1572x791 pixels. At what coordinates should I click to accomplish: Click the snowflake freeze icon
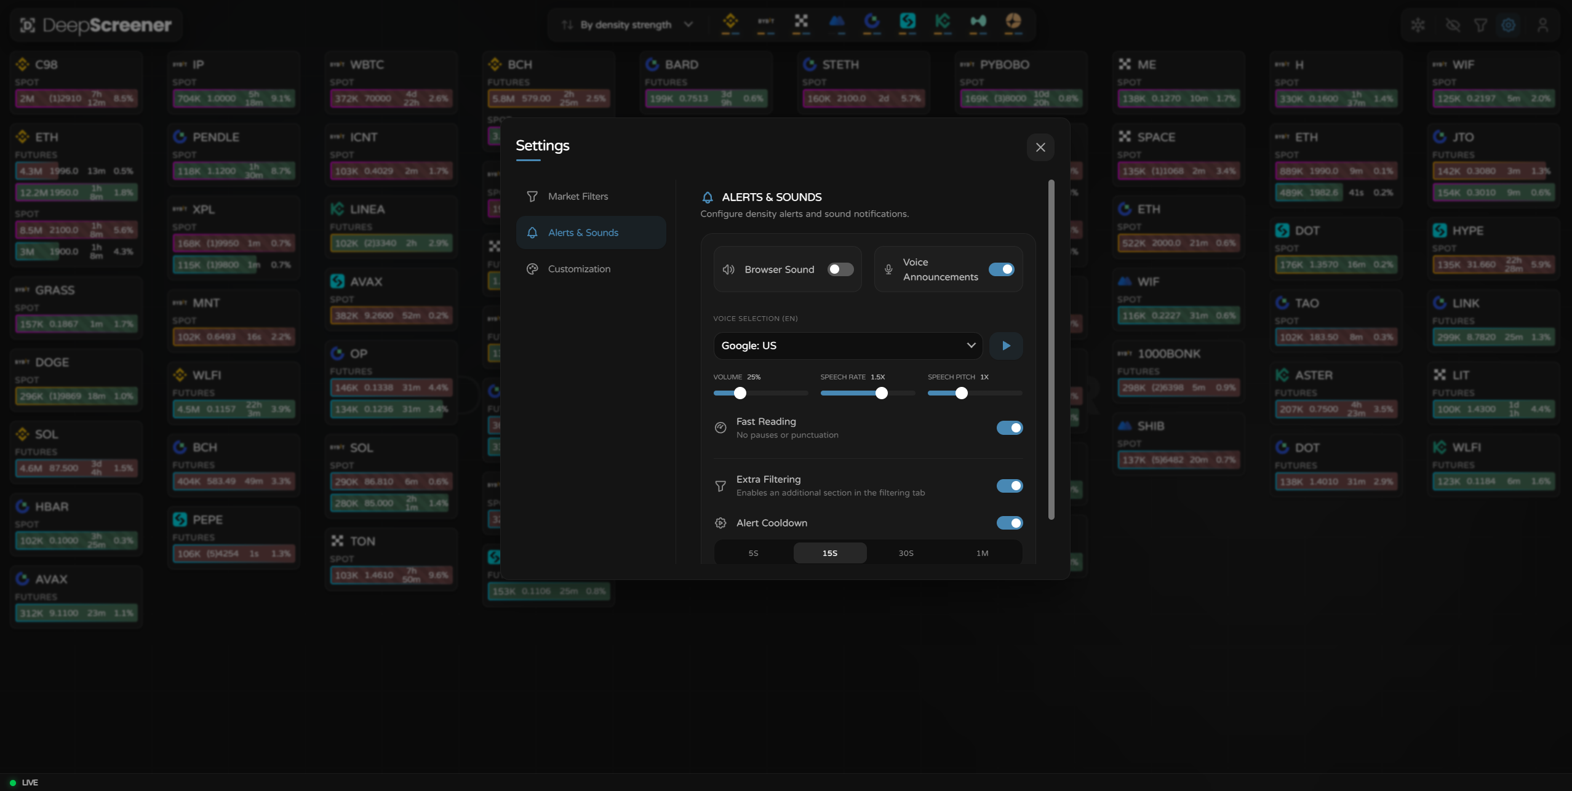[x=1418, y=25]
